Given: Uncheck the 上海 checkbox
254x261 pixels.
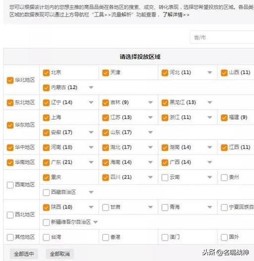Looking at the screenshot, I should tap(46, 118).
